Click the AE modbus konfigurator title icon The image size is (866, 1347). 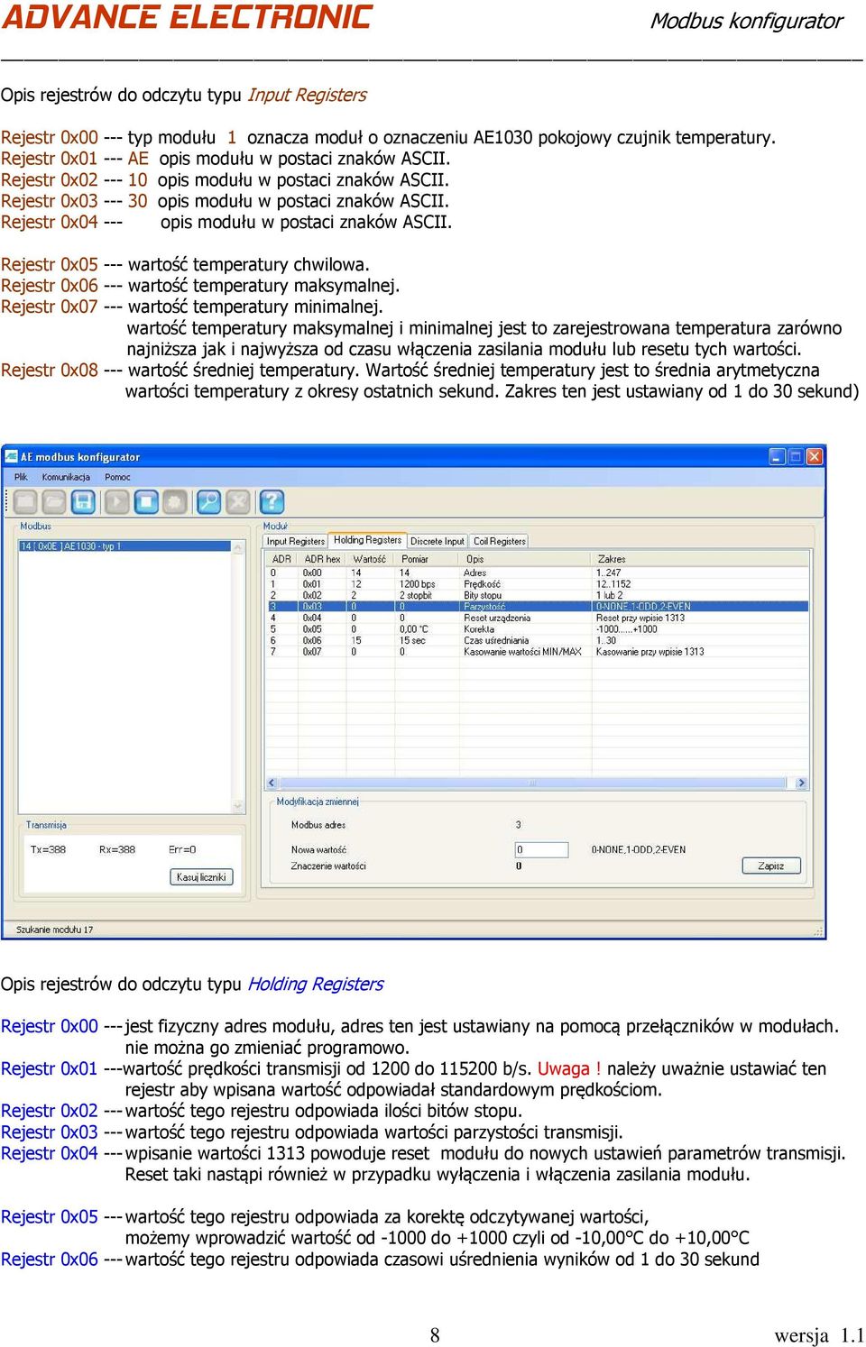12,457
